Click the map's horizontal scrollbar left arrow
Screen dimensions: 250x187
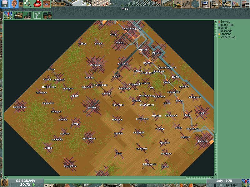(5, 177)
